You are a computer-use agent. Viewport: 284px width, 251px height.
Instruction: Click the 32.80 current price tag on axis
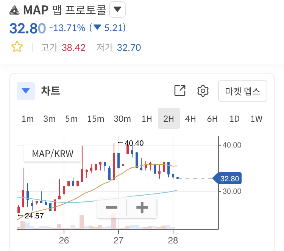(227, 179)
